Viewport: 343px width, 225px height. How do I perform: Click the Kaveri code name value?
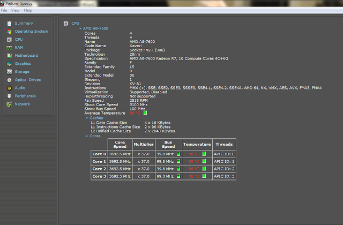136,46
